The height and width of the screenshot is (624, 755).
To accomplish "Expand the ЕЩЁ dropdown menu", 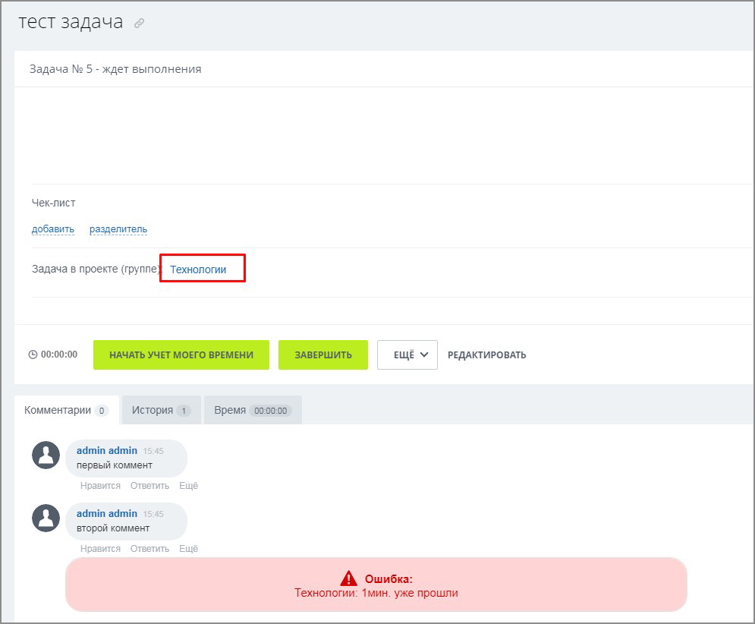I will coord(407,355).
